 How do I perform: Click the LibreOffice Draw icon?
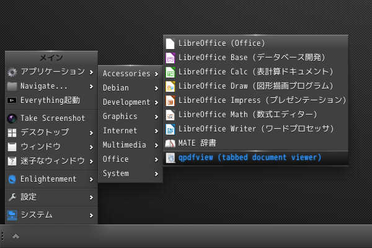pos(170,86)
